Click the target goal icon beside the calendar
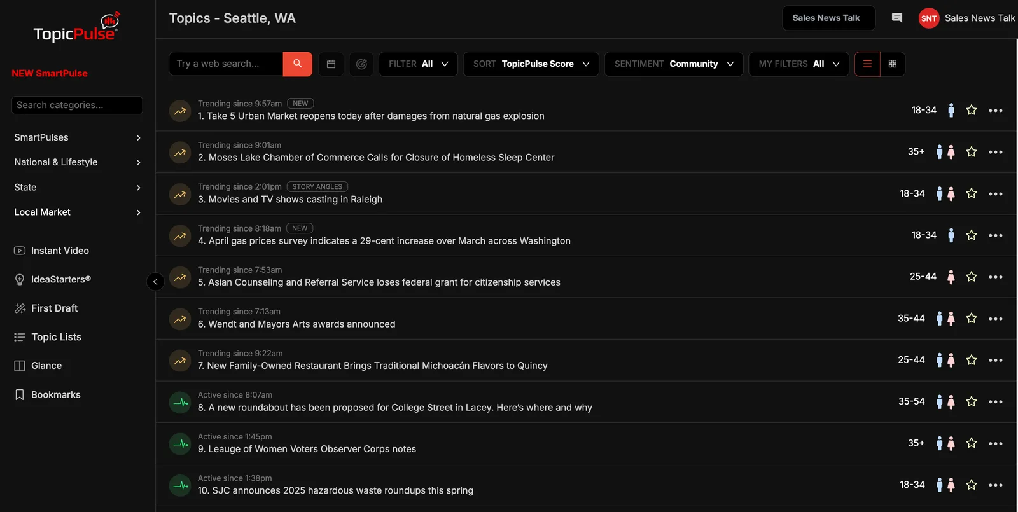Viewport: 1018px width, 512px height. [361, 64]
